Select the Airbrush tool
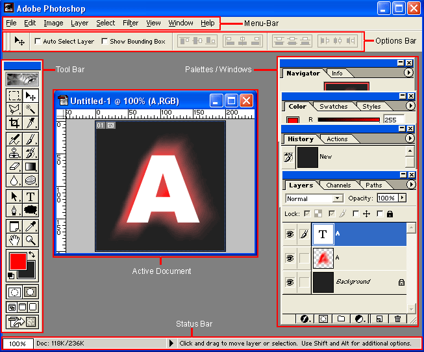Viewport: 424px width, 352px height. point(14,139)
